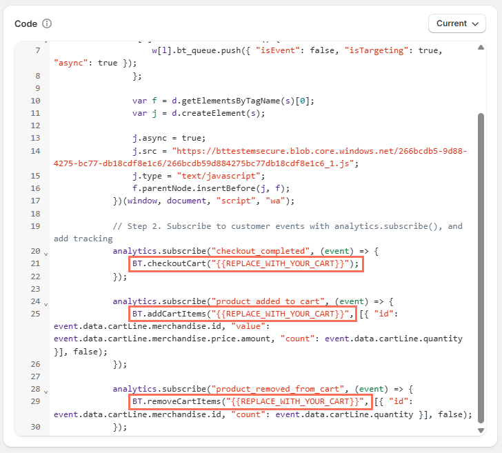Open the Current version dropdown
The width and height of the screenshot is (502, 453).
[456, 23]
